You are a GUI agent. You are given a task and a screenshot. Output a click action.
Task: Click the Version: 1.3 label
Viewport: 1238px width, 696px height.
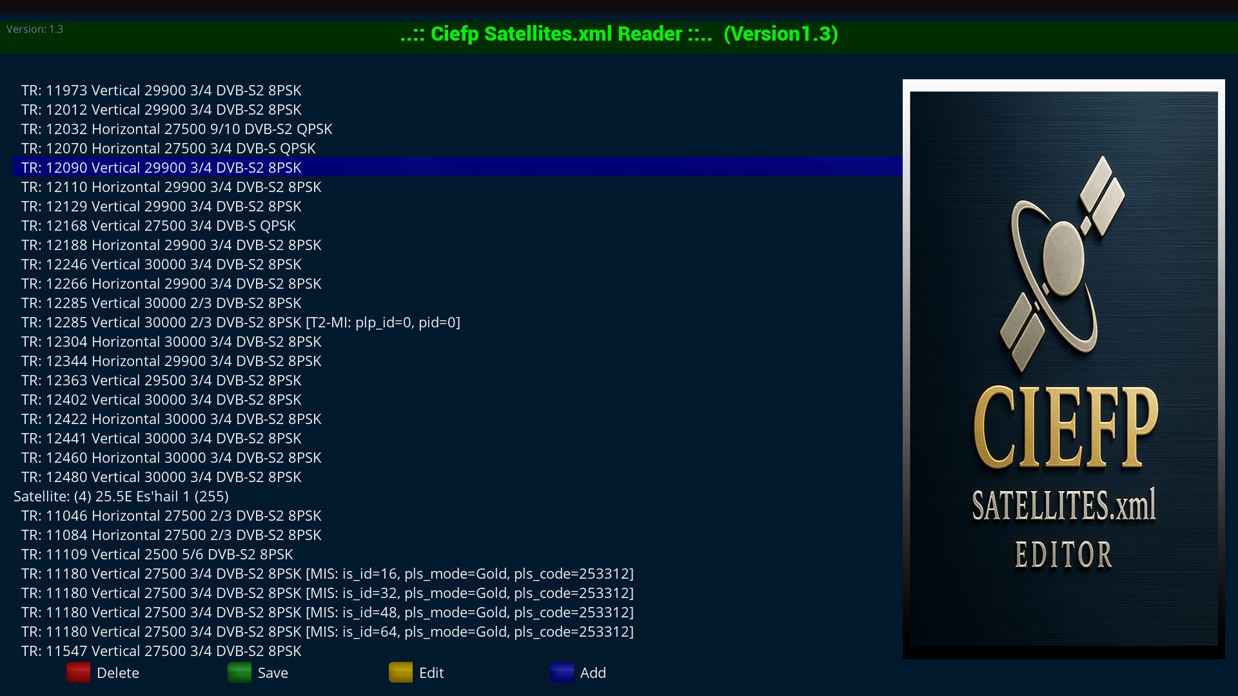click(35, 29)
